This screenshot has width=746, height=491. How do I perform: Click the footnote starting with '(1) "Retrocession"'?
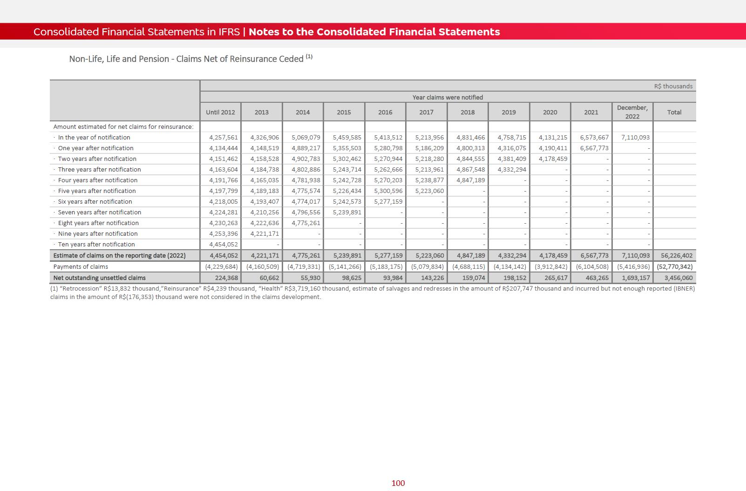click(x=373, y=292)
